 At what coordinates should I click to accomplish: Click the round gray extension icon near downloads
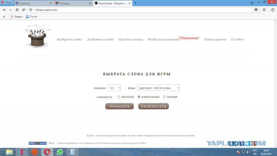[264, 10]
